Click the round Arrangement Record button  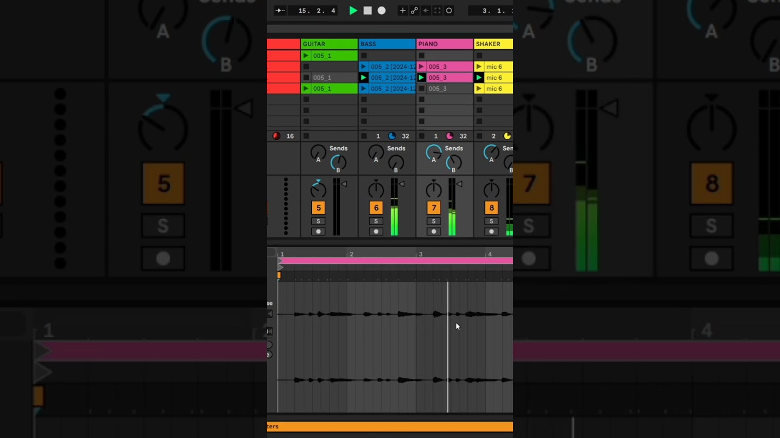click(x=381, y=10)
